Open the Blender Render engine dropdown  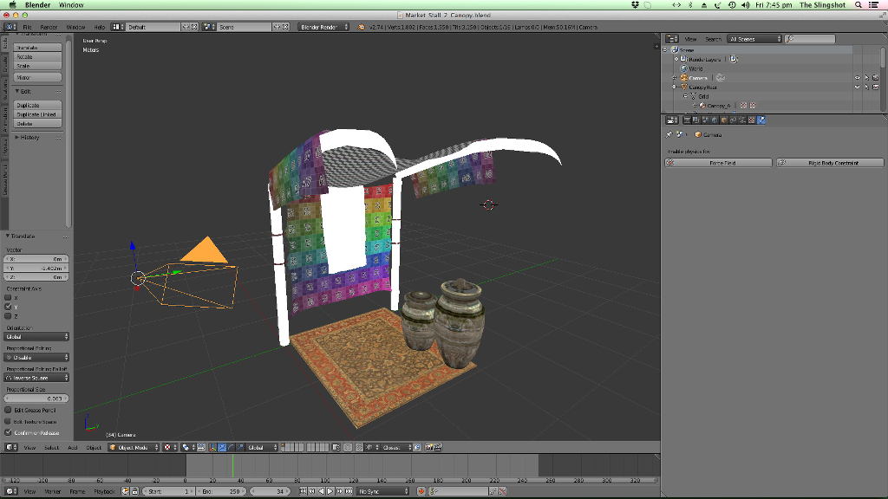click(x=323, y=27)
